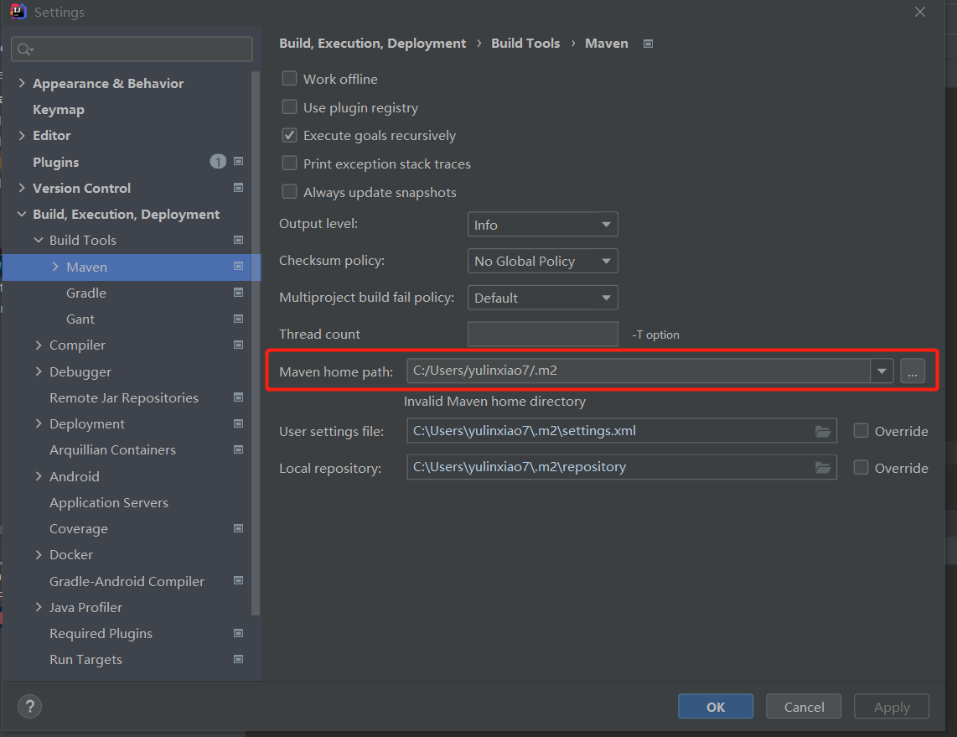Click into the Maven home path field
Image resolution: width=957 pixels, height=737 pixels.
(639, 371)
